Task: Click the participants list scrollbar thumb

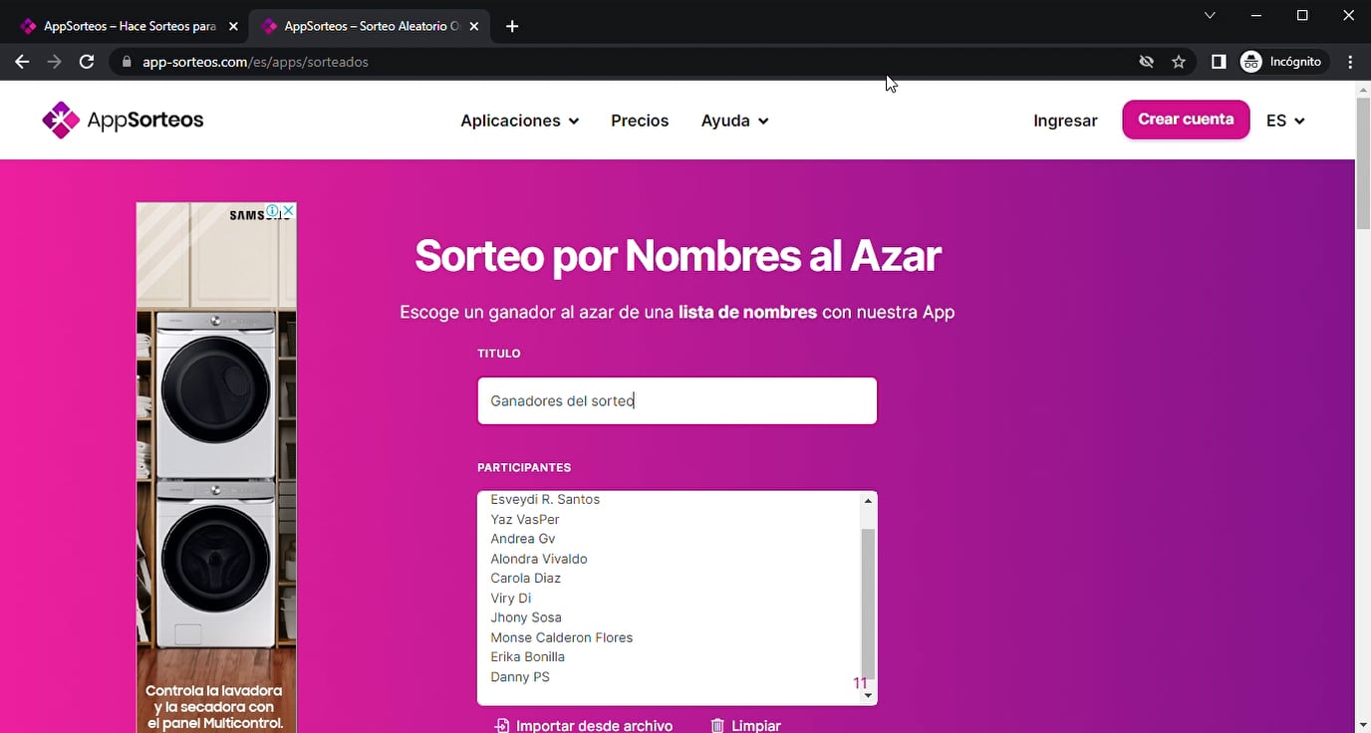Action: click(868, 603)
